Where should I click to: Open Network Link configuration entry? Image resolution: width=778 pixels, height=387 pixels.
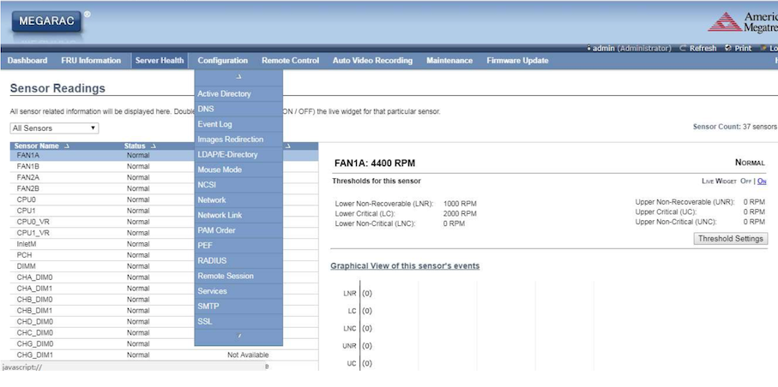[220, 216]
